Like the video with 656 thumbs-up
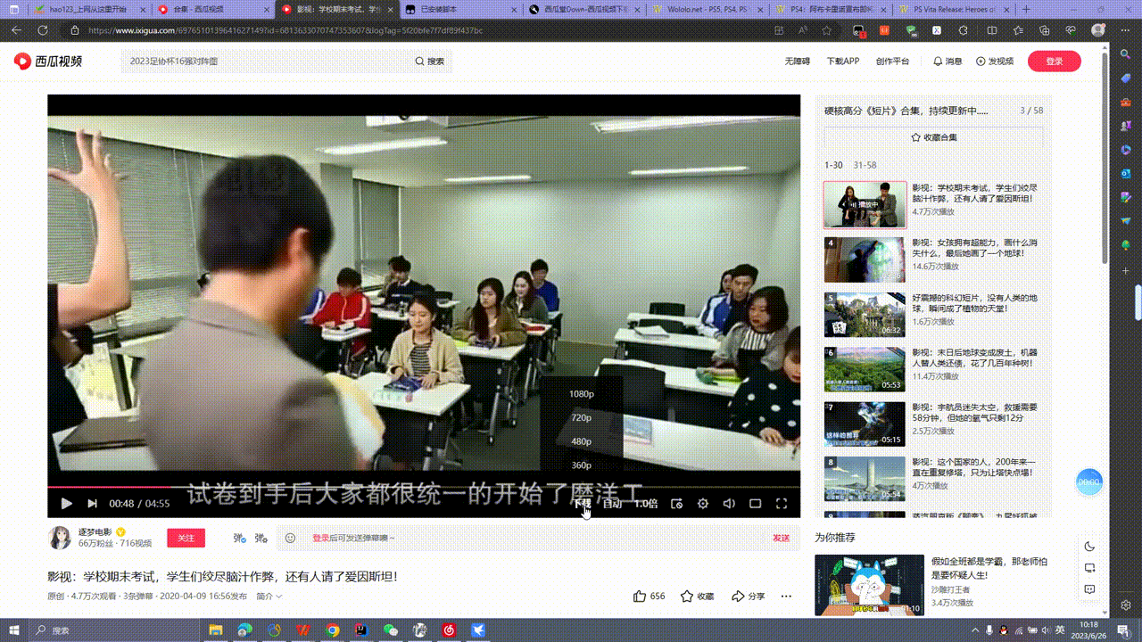 649,596
